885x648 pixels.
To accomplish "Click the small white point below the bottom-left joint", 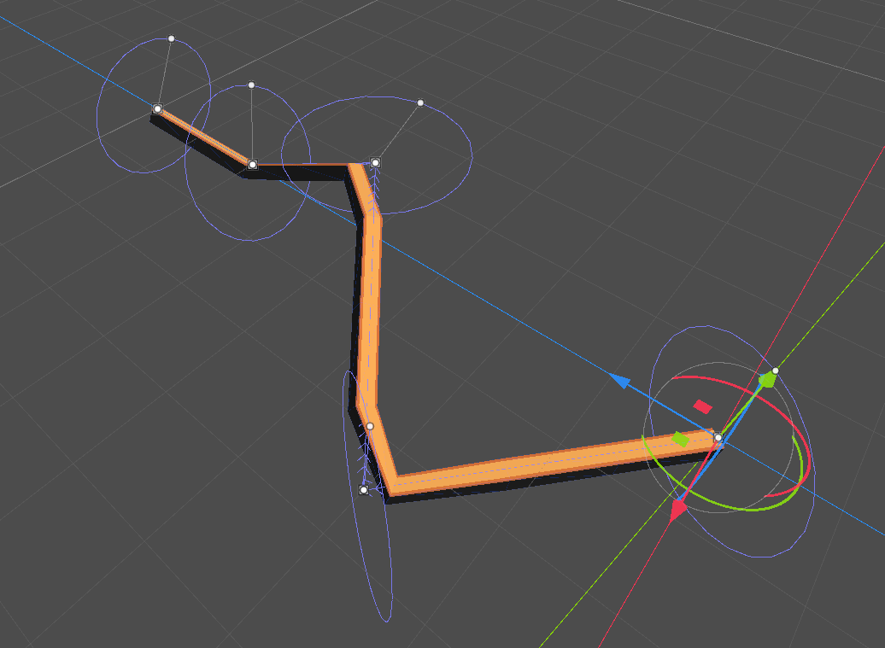I will click(366, 489).
